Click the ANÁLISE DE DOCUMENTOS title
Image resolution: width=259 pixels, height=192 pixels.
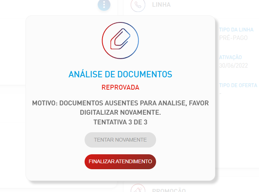(x=120, y=74)
